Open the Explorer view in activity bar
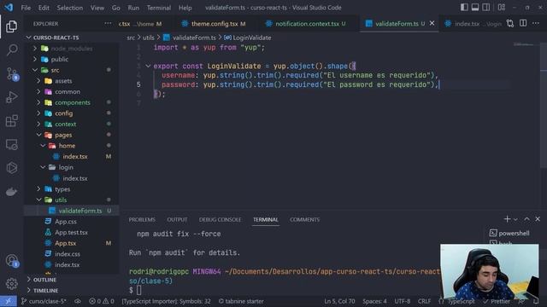The image size is (547, 307). (x=11, y=26)
